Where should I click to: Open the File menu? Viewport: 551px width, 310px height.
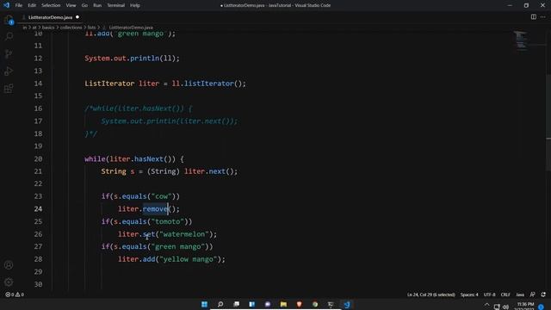click(x=19, y=5)
